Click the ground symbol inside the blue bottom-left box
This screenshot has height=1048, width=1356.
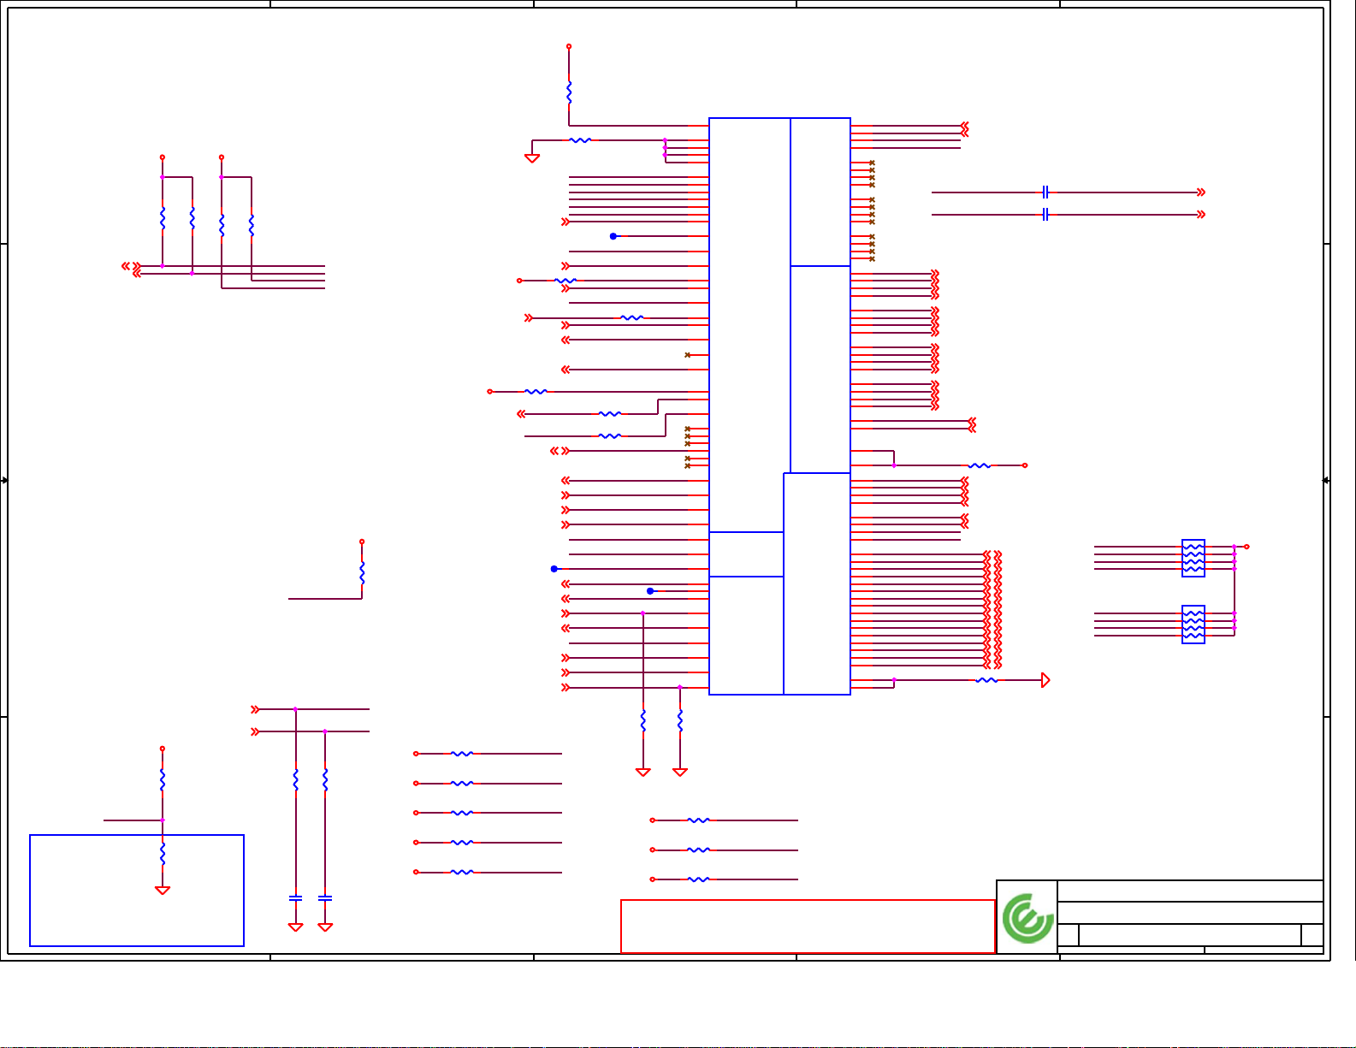[x=163, y=891]
